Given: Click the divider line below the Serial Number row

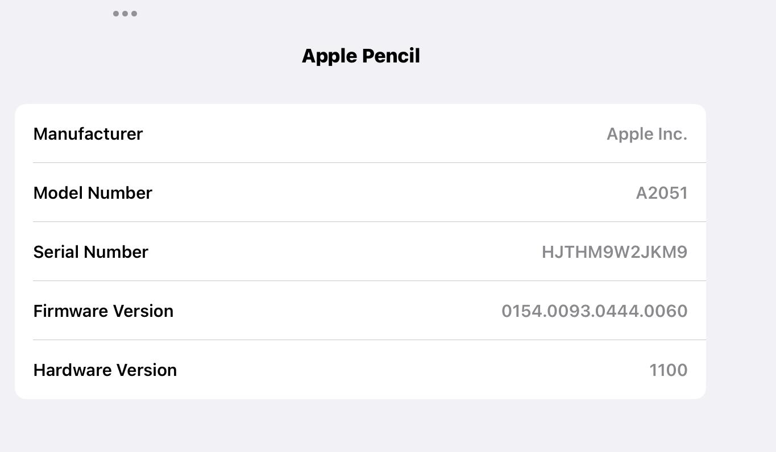Looking at the screenshot, I should click(x=370, y=281).
